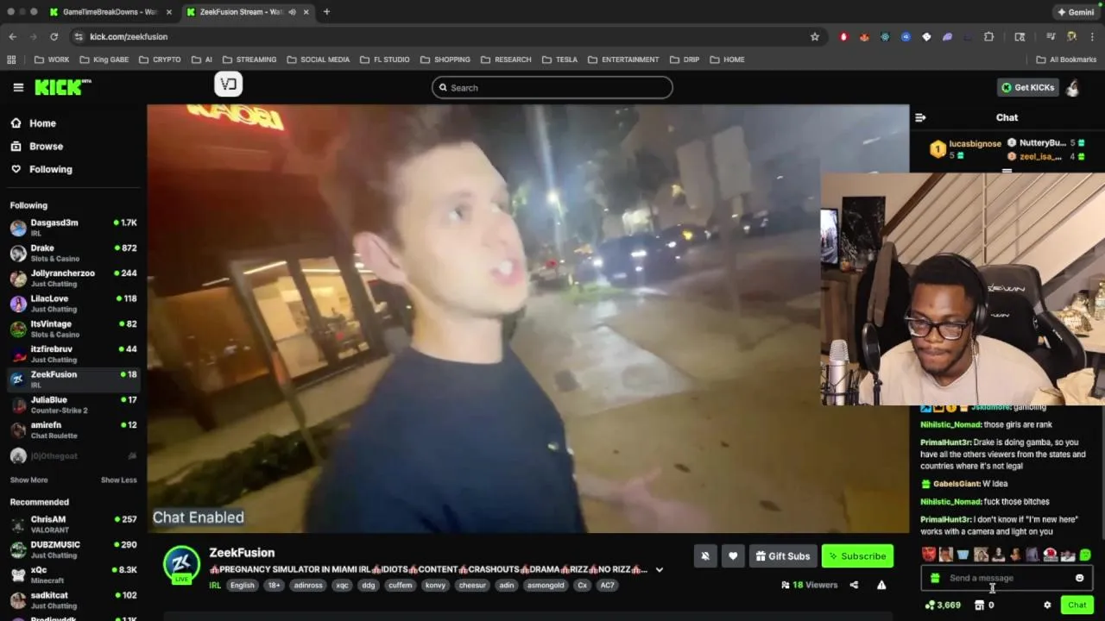
Task: Share the stream via the share icon
Action: pyautogui.click(x=854, y=585)
